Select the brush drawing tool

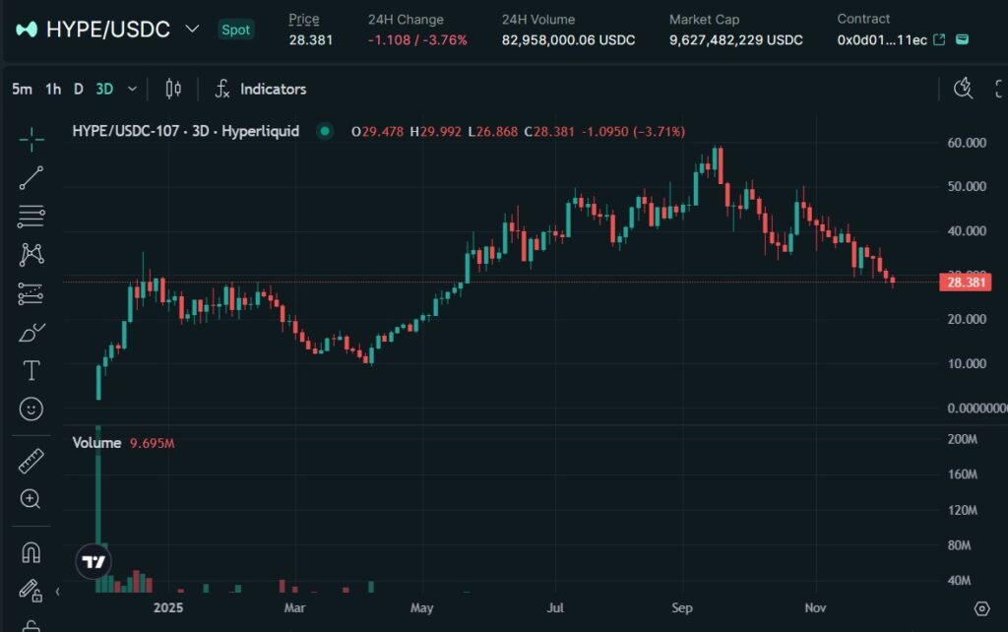31,333
